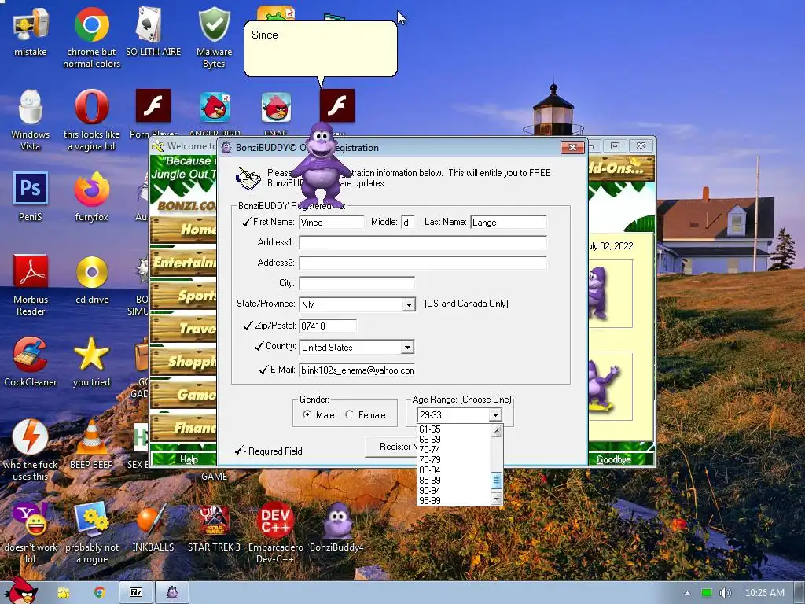Click age list scroll-down arrow
Viewport: 805px width, 604px height.
(x=496, y=498)
